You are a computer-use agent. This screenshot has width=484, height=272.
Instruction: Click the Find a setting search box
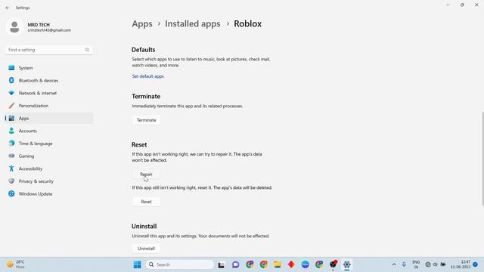tap(48, 50)
